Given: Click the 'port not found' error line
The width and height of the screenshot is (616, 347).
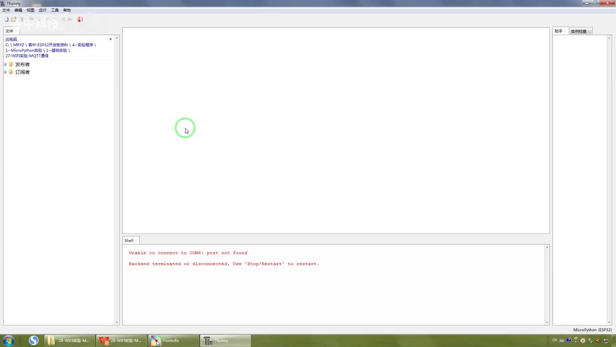Looking at the screenshot, I should 188,253.
